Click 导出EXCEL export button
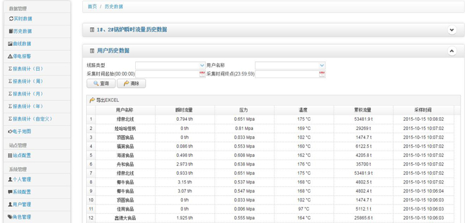The image size is (465, 223). pos(104,100)
